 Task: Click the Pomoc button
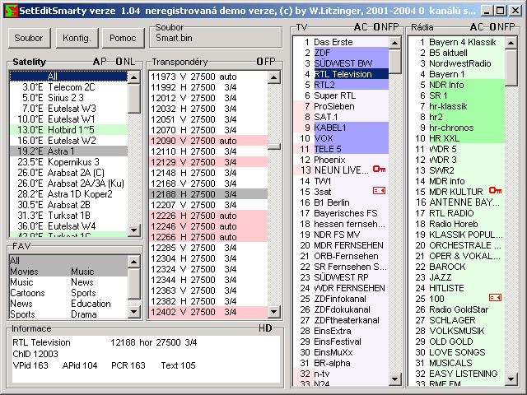click(x=123, y=38)
